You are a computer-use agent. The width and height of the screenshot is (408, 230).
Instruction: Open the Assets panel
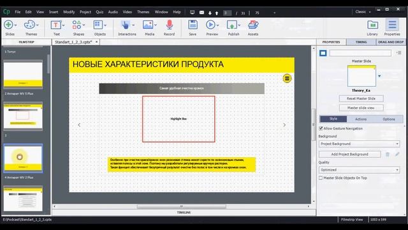tap(253, 25)
